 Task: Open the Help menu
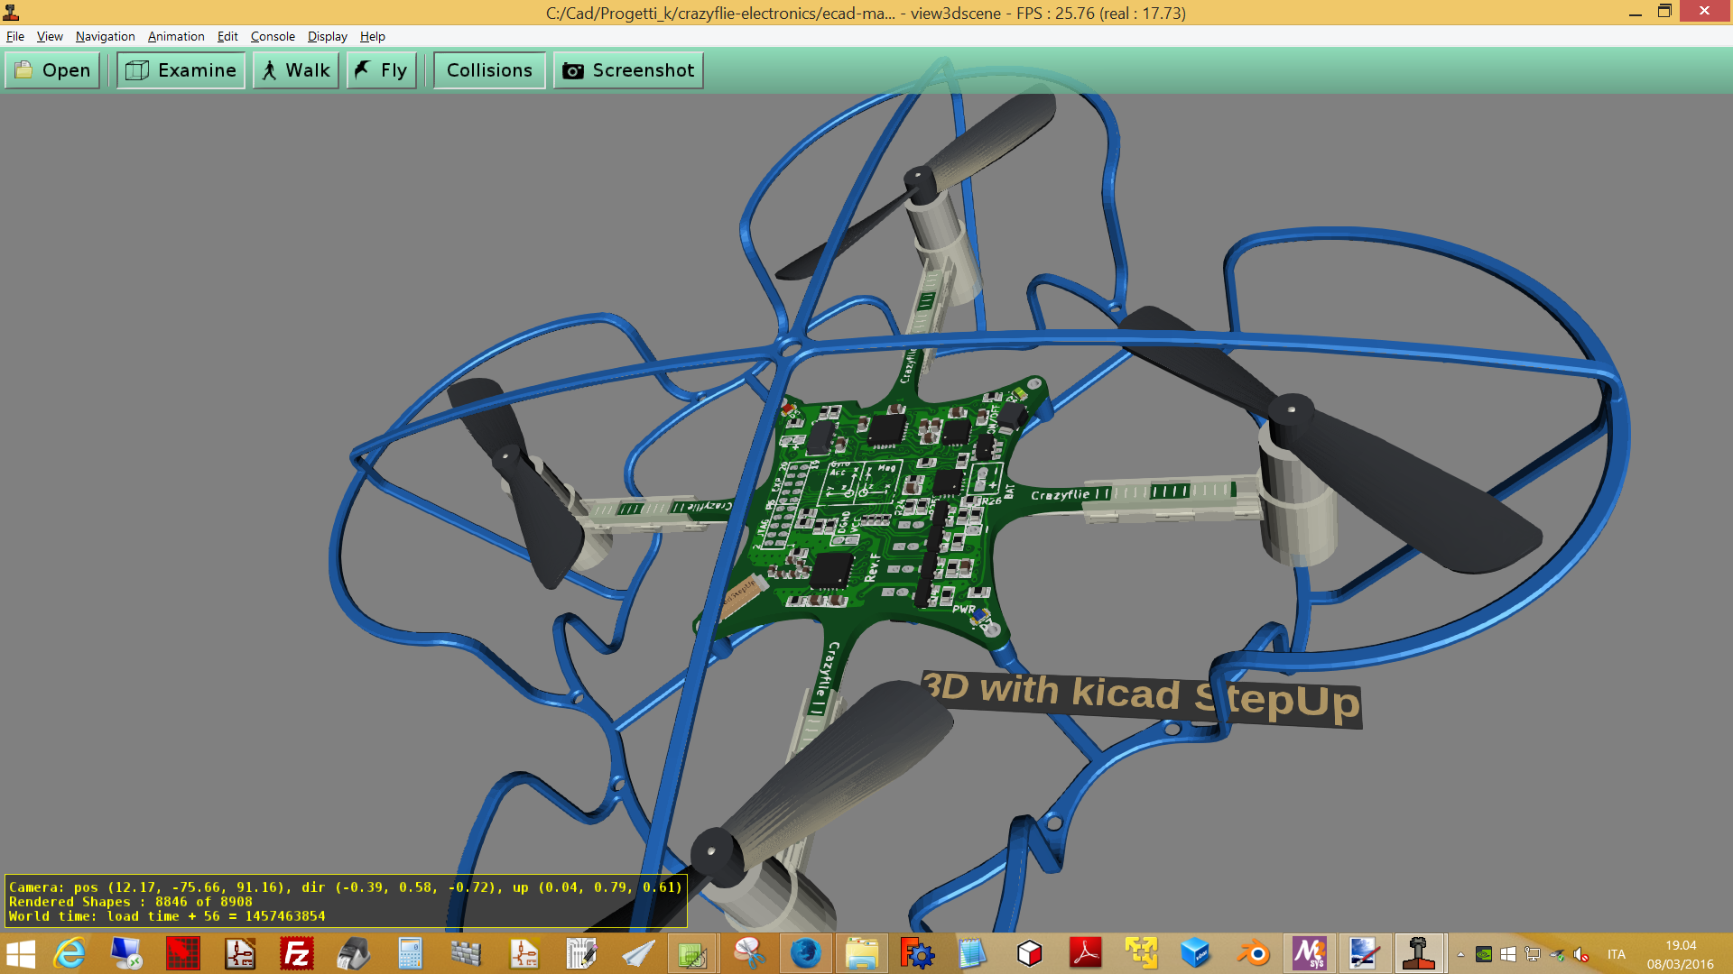[x=372, y=36]
